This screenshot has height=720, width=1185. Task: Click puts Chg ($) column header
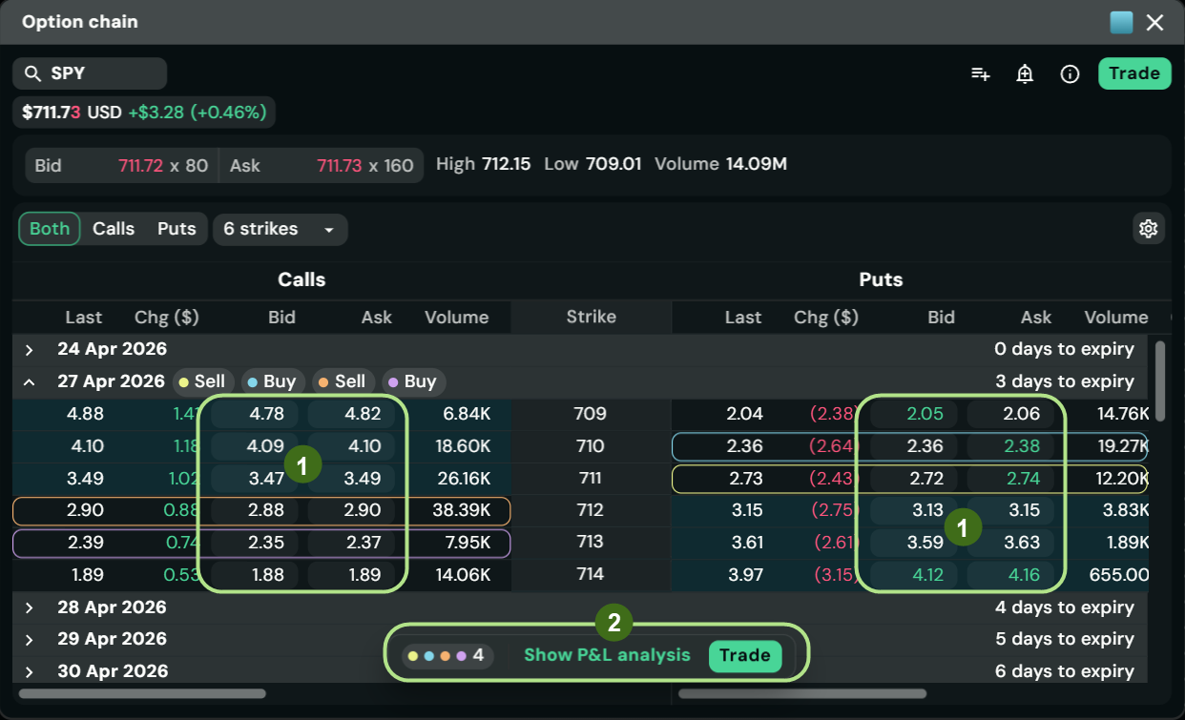(826, 318)
